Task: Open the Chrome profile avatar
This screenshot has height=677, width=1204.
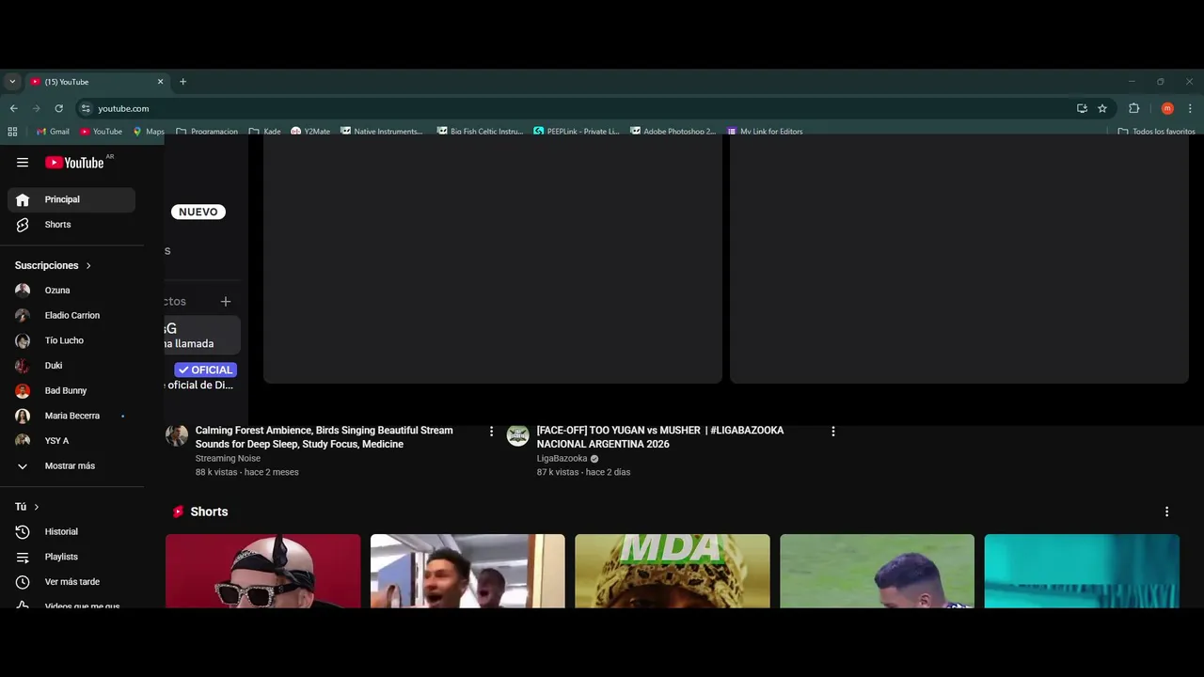Action: coord(1167,108)
